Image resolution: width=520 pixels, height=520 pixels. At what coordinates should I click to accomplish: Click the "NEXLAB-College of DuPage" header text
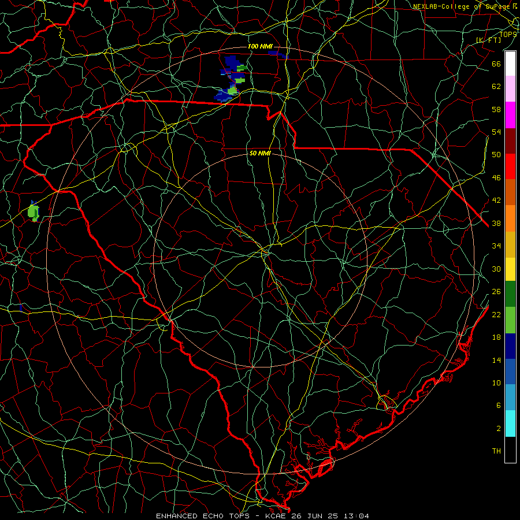pos(463,6)
